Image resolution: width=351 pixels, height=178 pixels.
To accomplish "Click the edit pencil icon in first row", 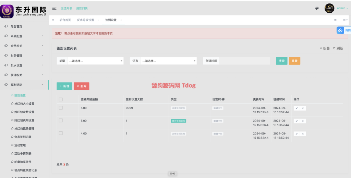I will 296,108.
